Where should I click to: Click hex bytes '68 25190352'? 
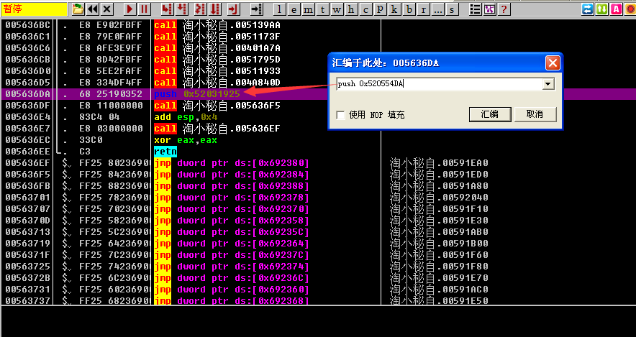coord(111,94)
